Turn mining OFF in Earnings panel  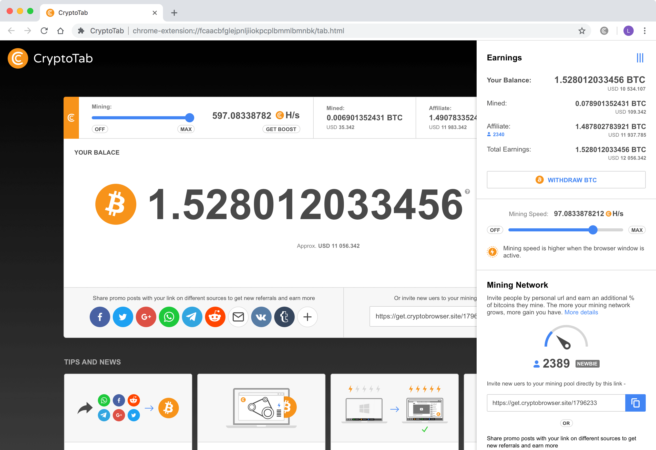tap(495, 230)
